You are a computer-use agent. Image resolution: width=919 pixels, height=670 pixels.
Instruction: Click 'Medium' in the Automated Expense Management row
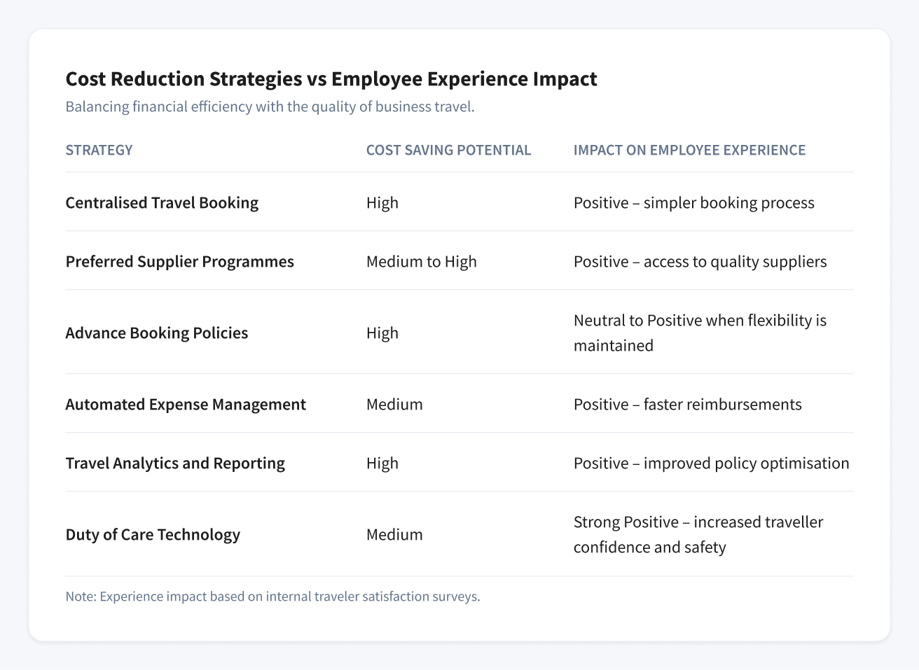pos(394,405)
